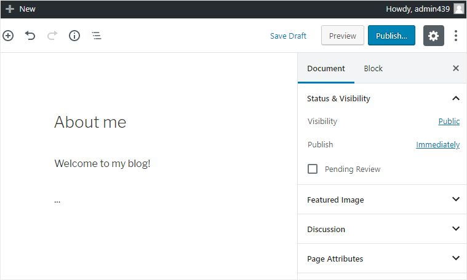Click the Preview button
The height and width of the screenshot is (280, 467).
coord(343,36)
